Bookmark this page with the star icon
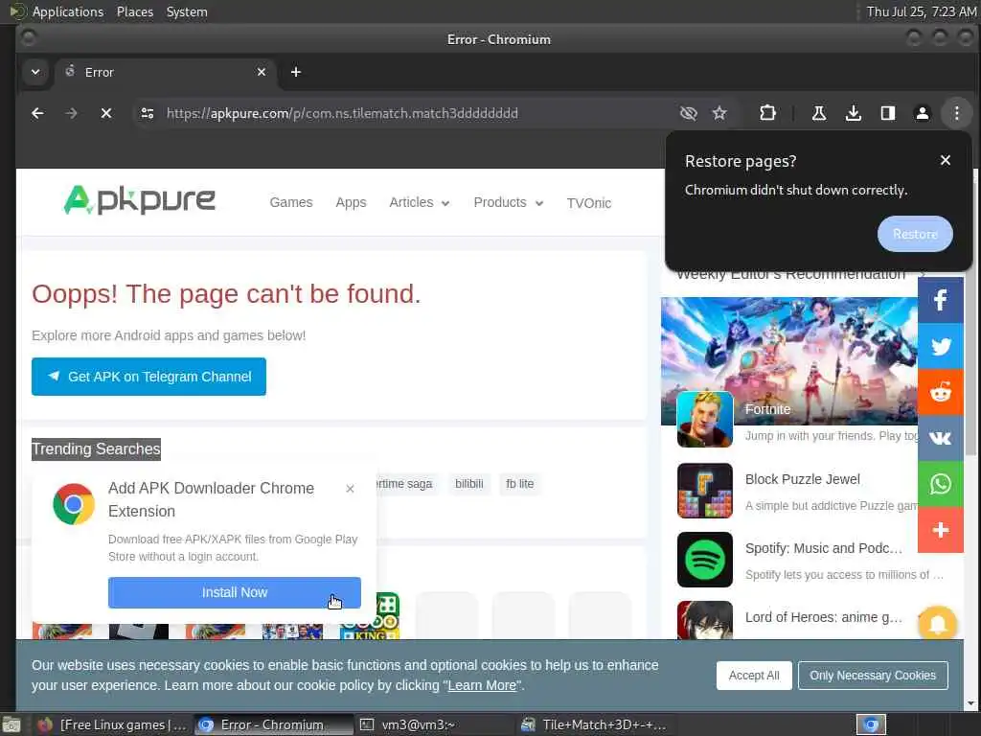Screen dimensions: 981x736 coord(719,113)
